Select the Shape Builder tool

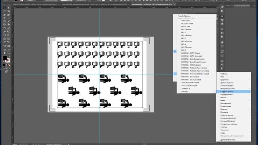pyautogui.click(x=4, y=35)
